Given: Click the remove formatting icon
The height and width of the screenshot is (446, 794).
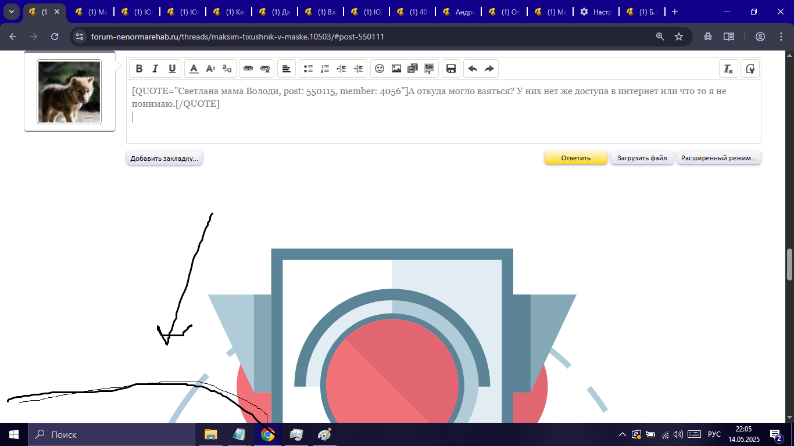Looking at the screenshot, I should tap(728, 69).
